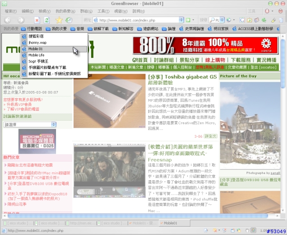This screenshot has width=287, height=235.
Task: Open the ACCESS線上動態教學 favorite
Action: coord(253,29)
